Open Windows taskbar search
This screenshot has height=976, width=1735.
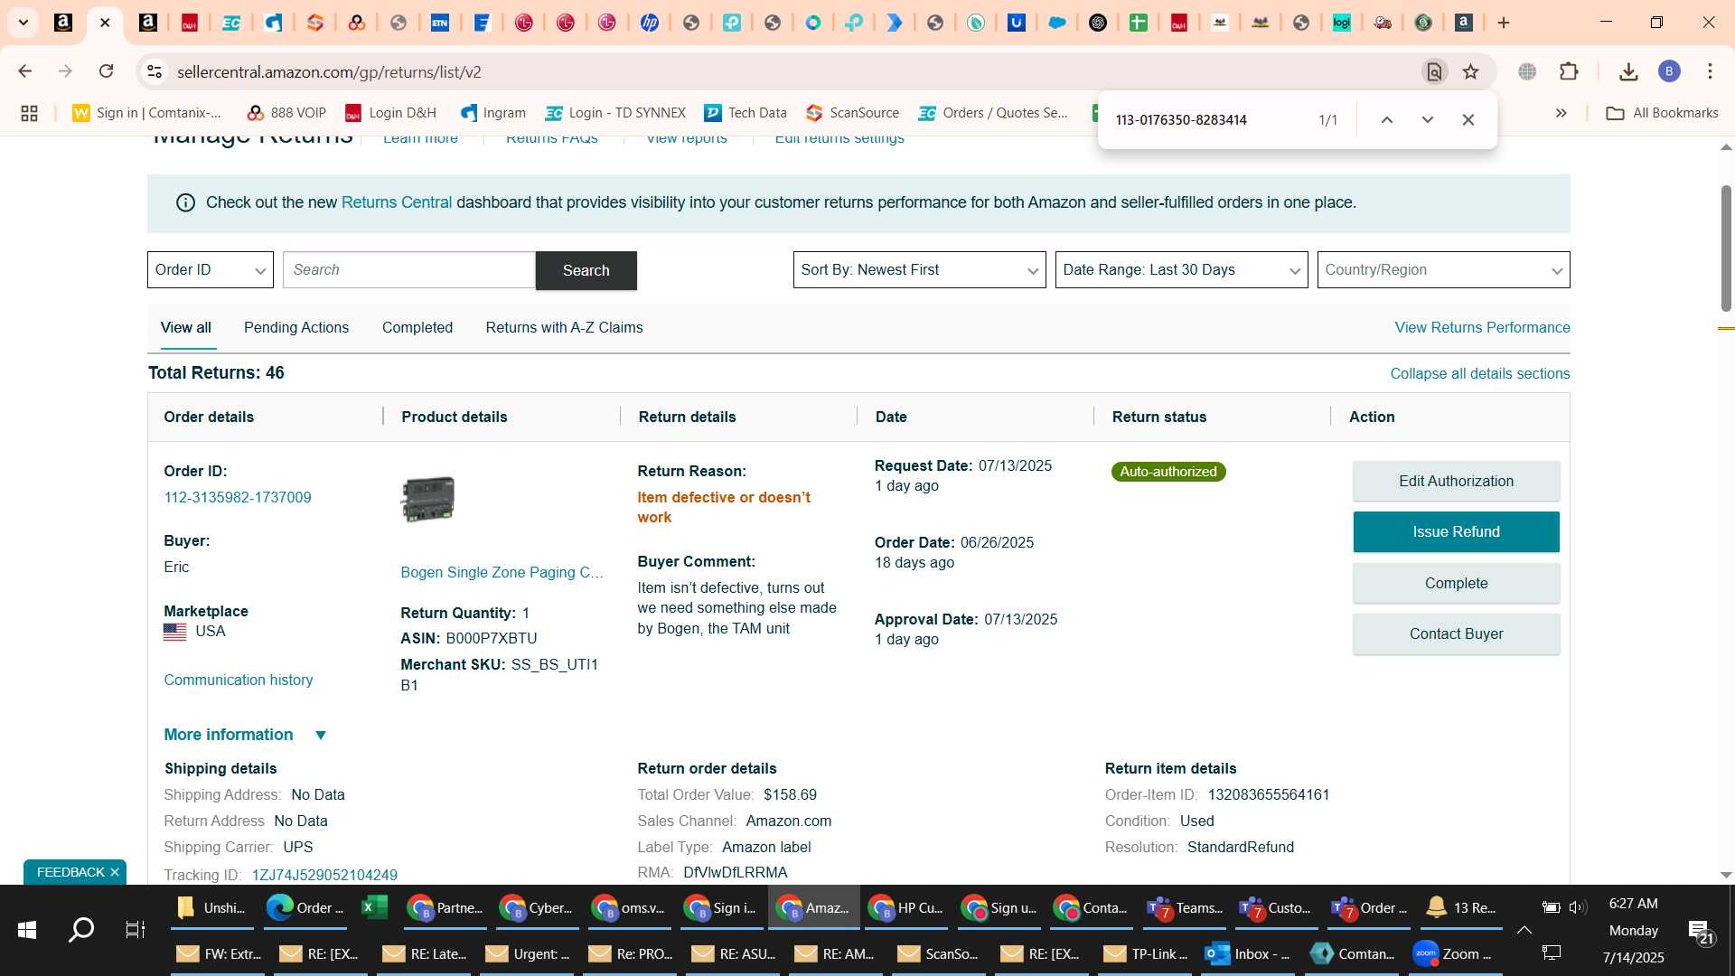(81, 929)
